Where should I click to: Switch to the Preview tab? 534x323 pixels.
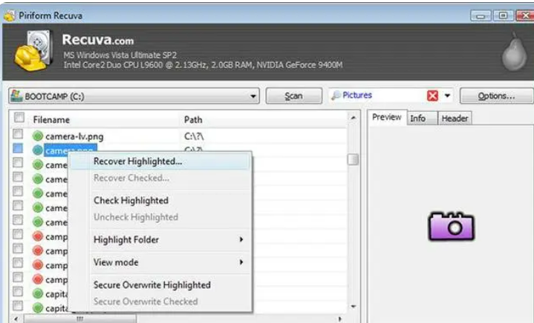(386, 118)
